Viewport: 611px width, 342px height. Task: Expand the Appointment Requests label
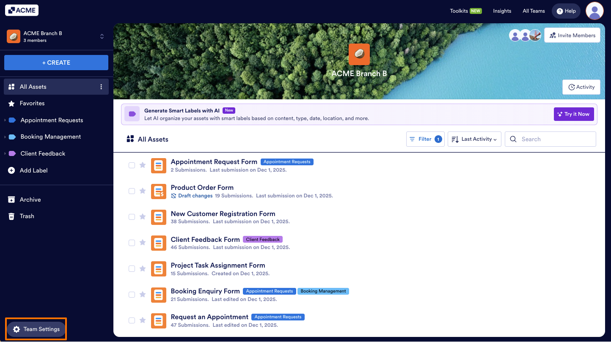[x=5, y=120]
